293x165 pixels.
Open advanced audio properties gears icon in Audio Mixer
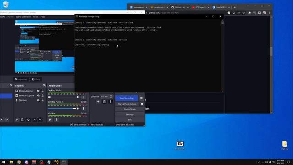pyautogui.click(x=50, y=120)
